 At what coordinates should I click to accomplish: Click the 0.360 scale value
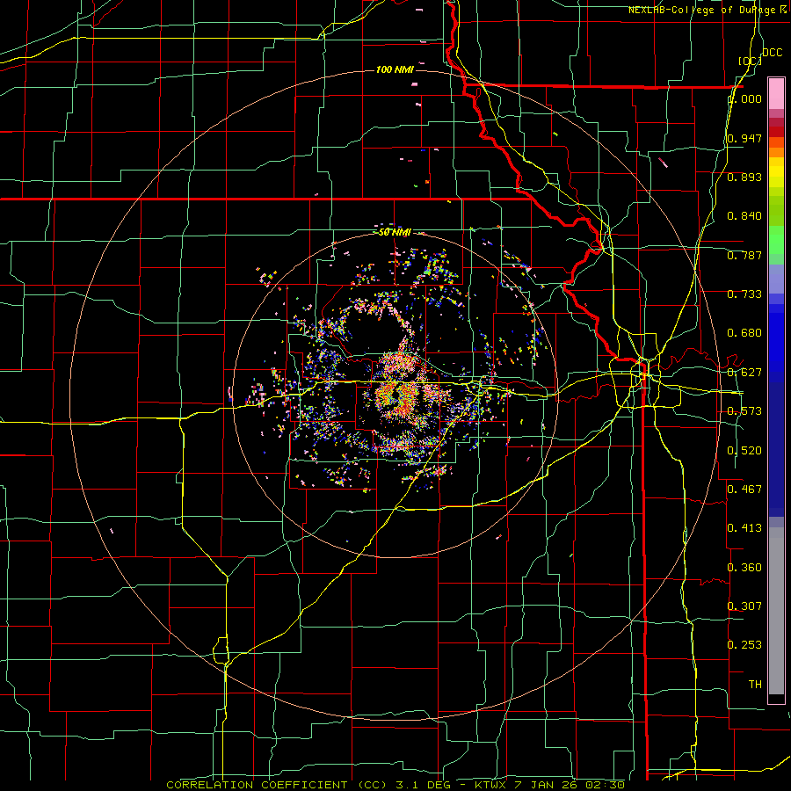[x=744, y=568]
